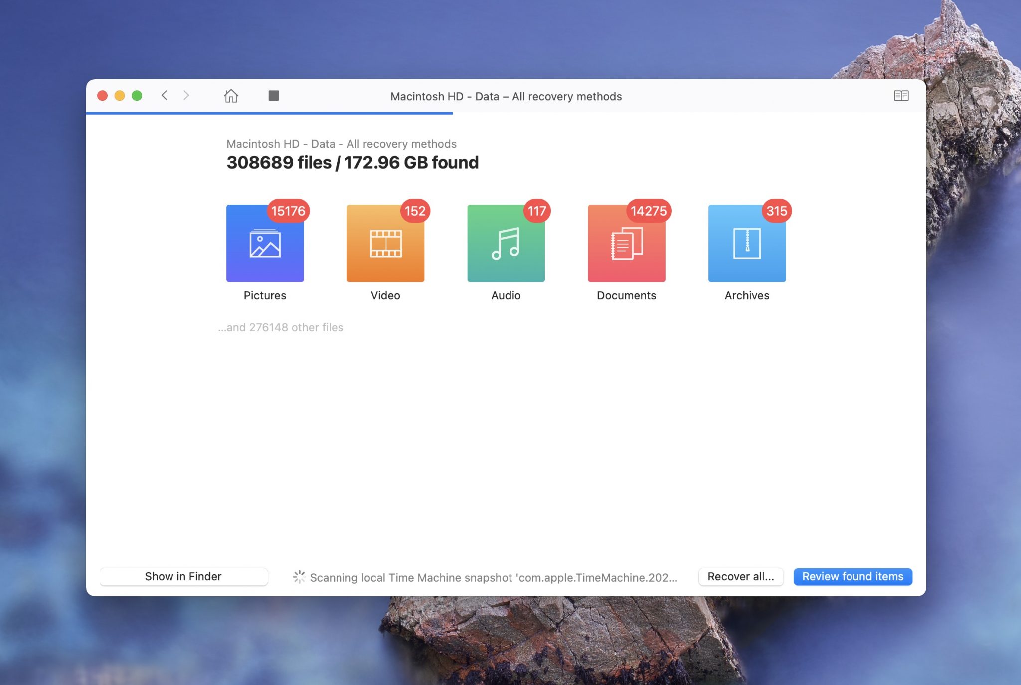Click the scan progress bar
1021x685 pixels.
[269, 113]
